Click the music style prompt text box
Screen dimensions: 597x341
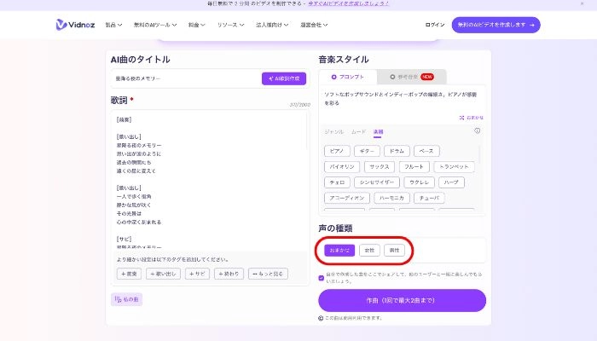point(402,101)
